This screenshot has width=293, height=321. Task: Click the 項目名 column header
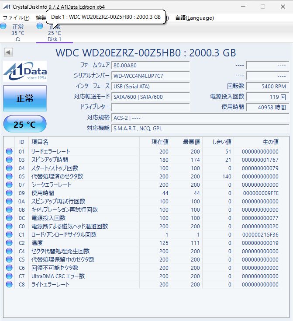[x=84, y=142]
